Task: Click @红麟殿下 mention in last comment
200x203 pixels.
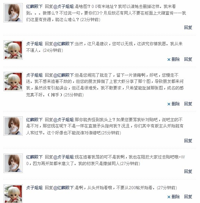Action: click(63, 188)
